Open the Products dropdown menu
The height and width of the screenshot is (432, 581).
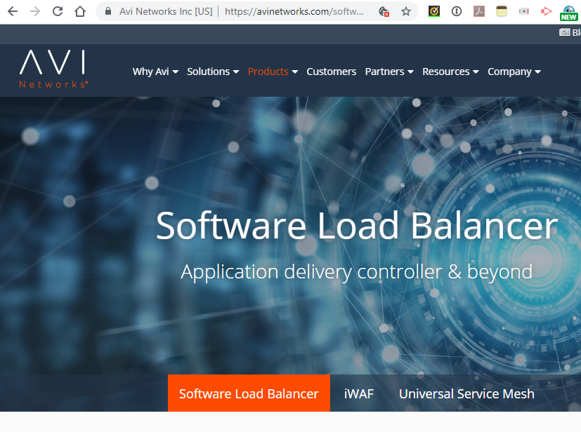click(x=273, y=72)
